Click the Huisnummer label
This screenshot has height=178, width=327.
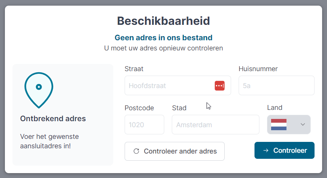(x=258, y=69)
